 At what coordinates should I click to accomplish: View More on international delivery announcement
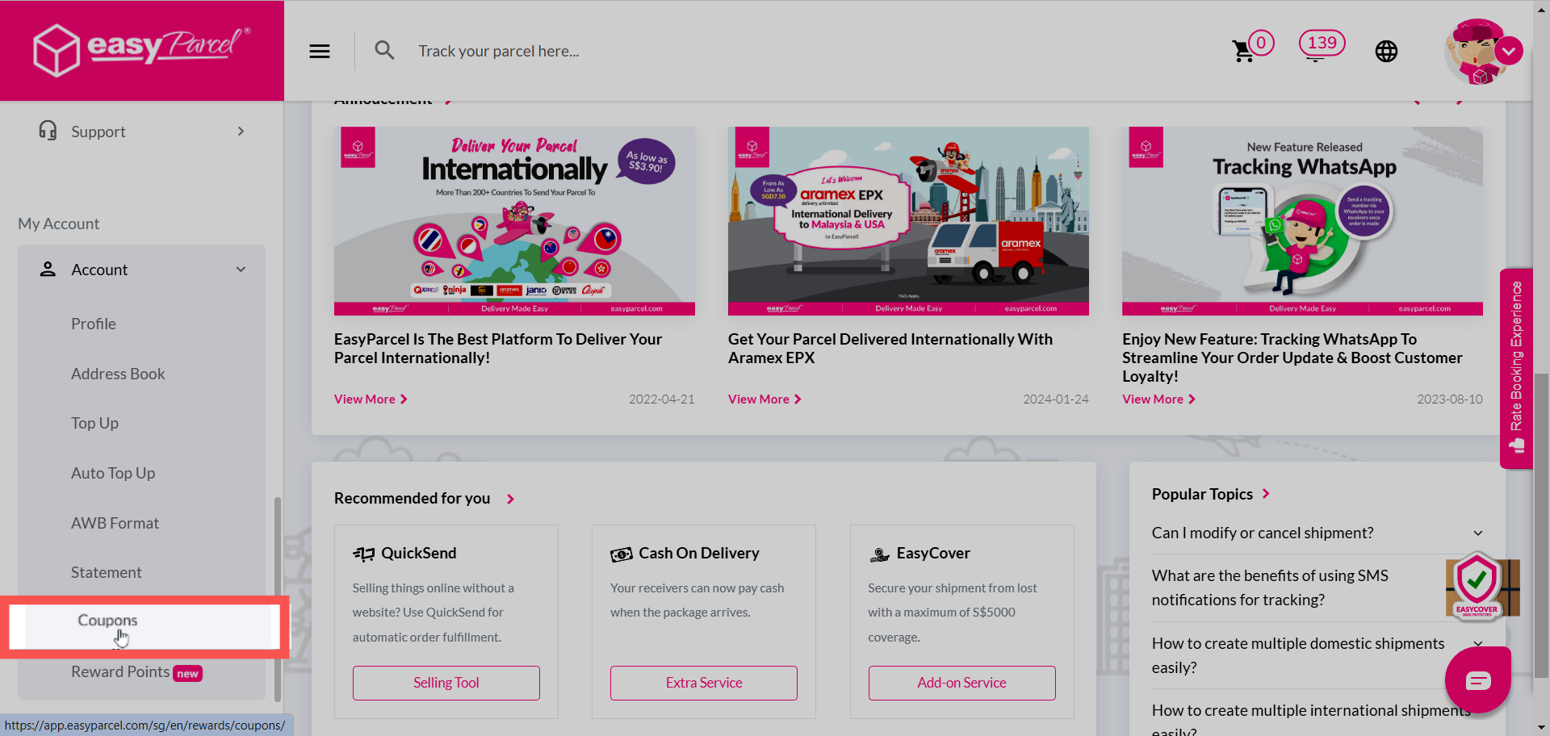click(x=371, y=399)
